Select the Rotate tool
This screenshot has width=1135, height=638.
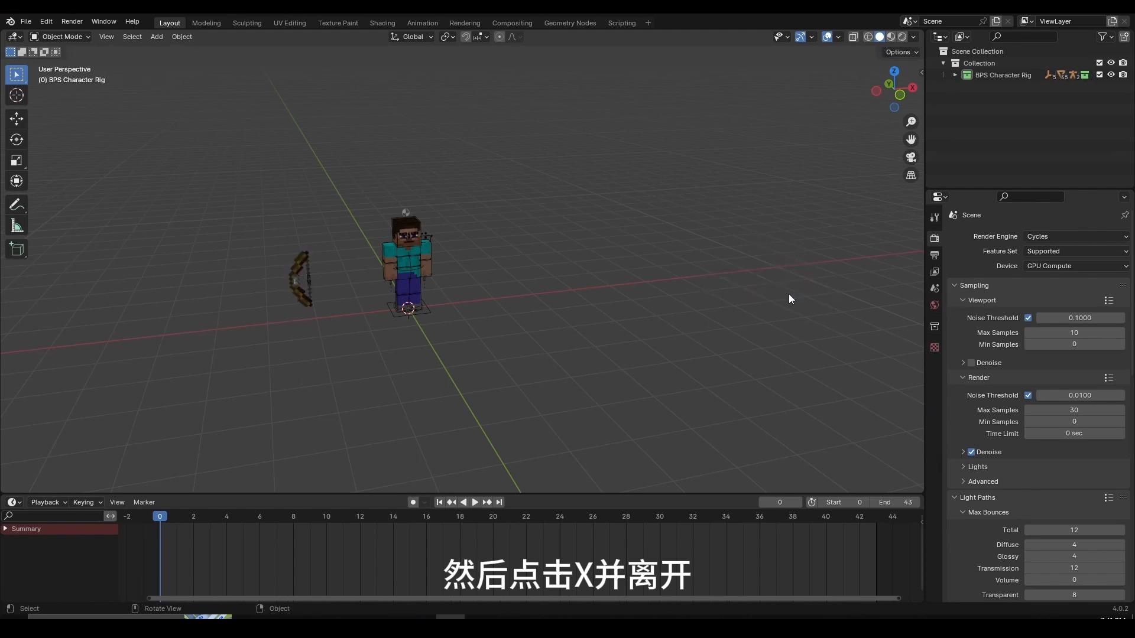point(16,140)
